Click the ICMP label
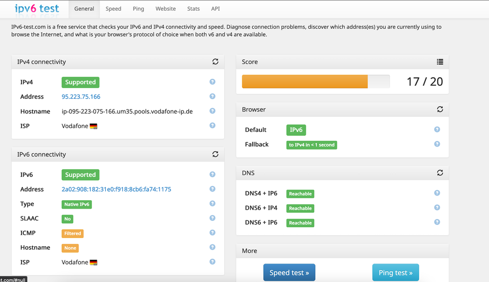489x282 pixels. pyautogui.click(x=28, y=233)
